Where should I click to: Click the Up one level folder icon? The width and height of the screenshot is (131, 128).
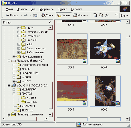(x=35, y=15)
